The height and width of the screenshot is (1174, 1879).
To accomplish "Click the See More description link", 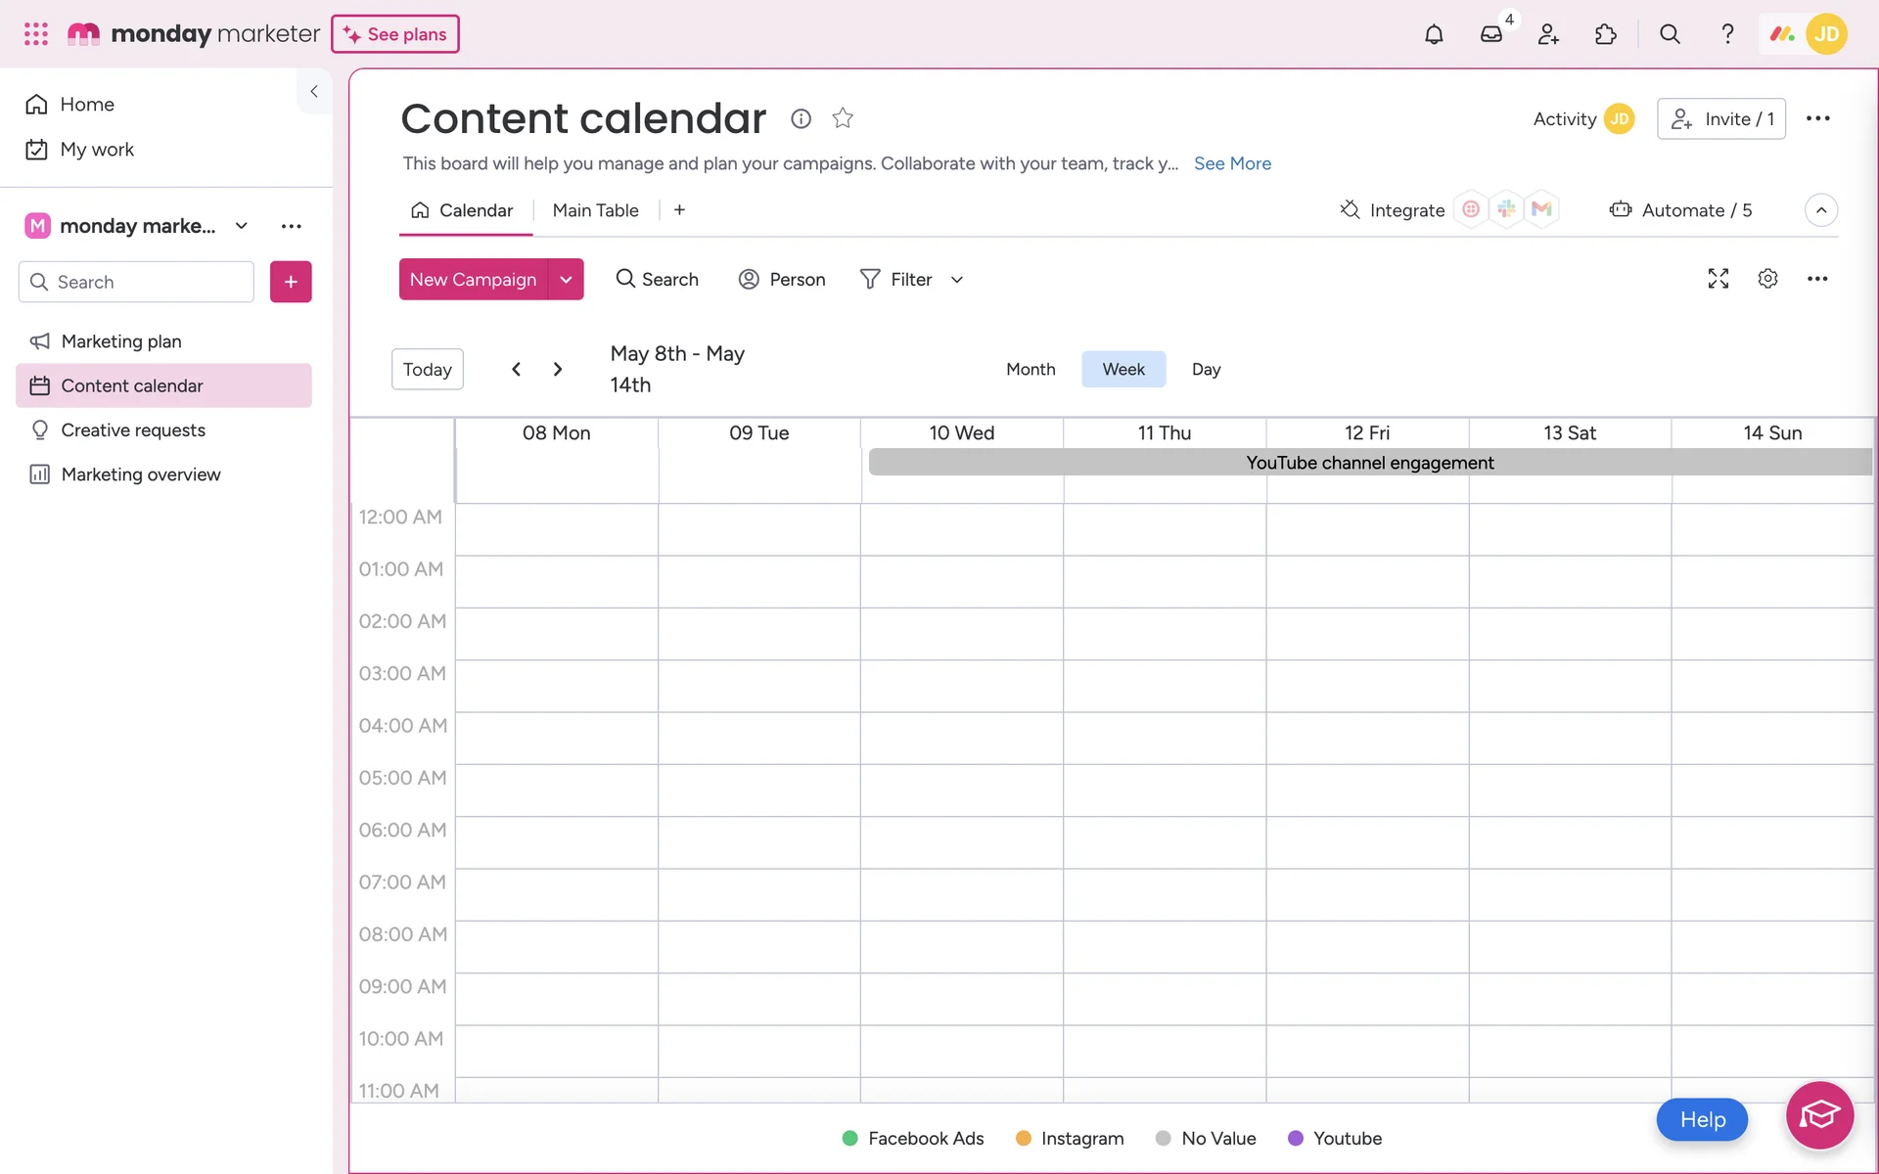I will pos(1232,163).
